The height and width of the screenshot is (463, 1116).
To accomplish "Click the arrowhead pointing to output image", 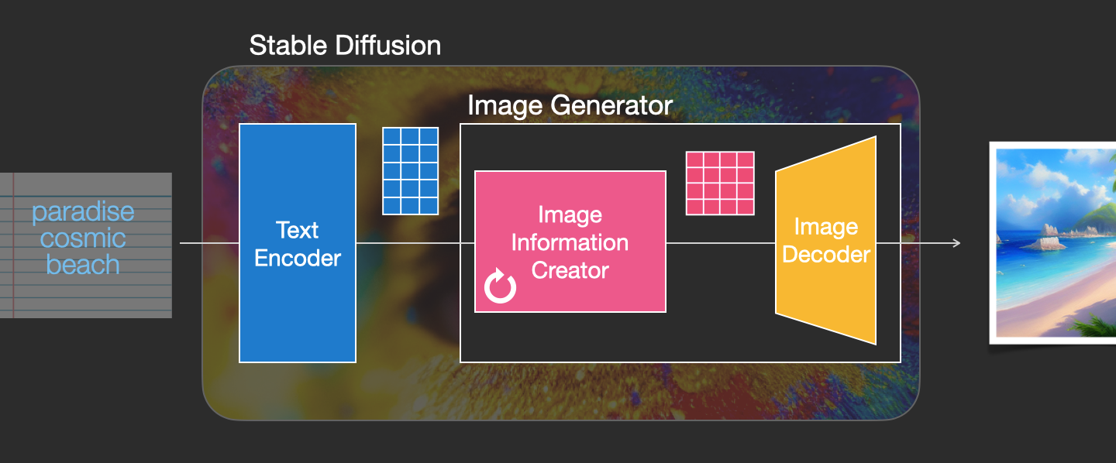I will 957,243.
